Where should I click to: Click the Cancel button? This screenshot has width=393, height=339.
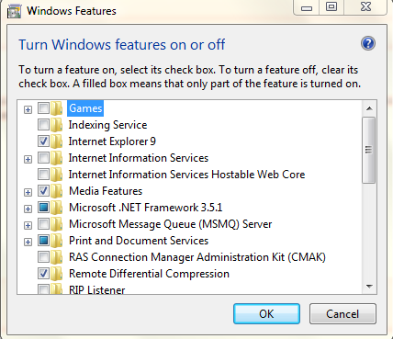(342, 314)
